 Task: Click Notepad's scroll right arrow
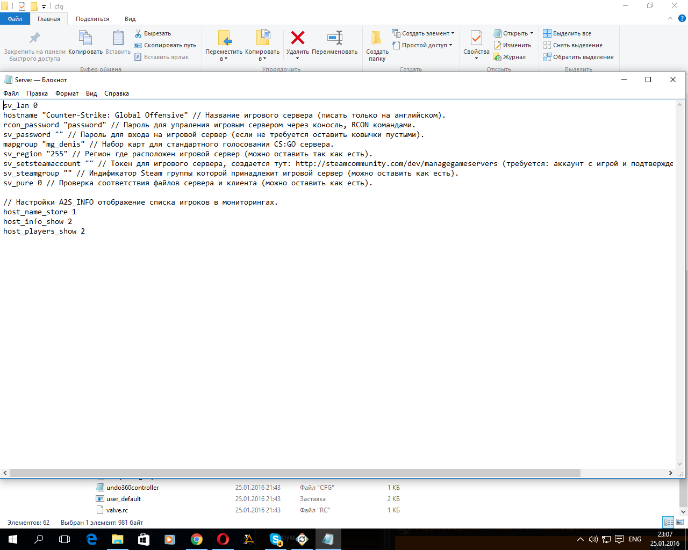pos(671,473)
